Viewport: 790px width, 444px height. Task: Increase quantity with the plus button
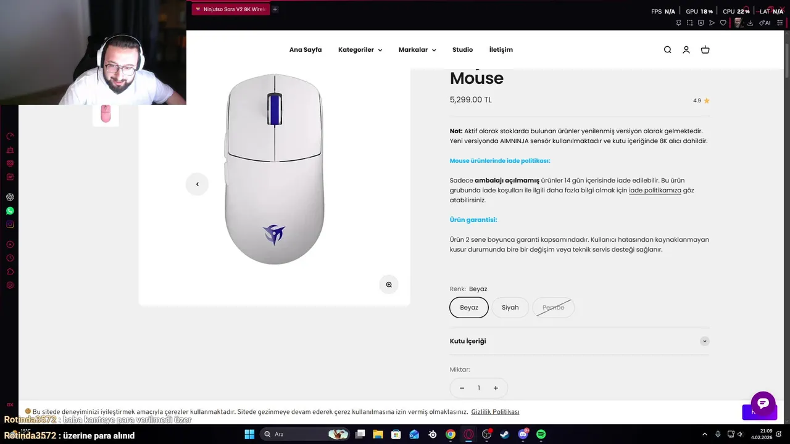[x=496, y=388]
